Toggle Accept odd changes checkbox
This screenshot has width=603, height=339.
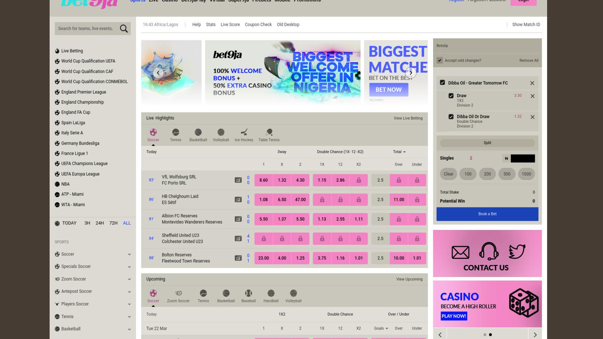click(x=440, y=60)
